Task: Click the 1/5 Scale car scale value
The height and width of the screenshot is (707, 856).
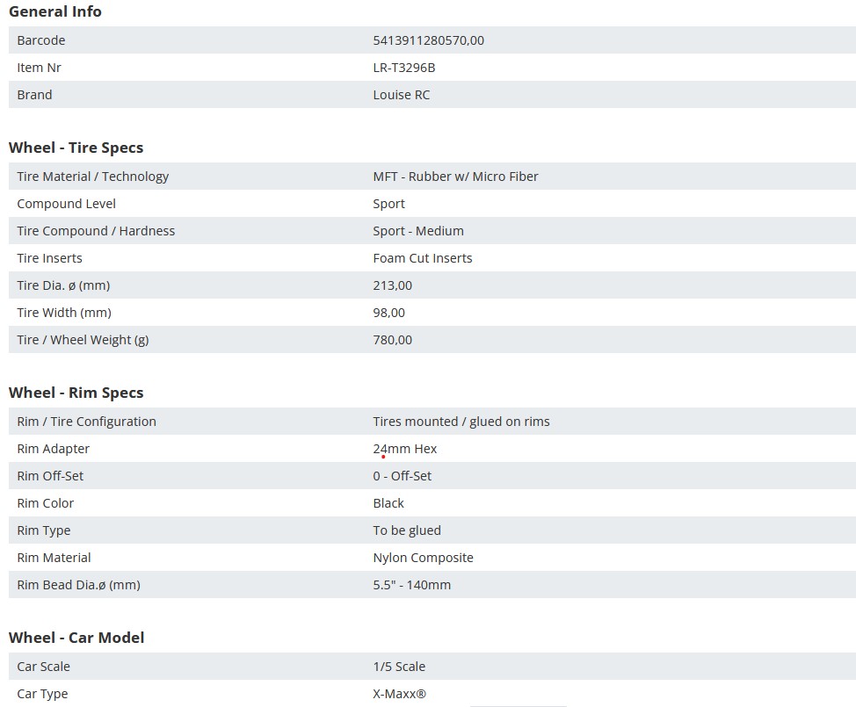Action: (399, 667)
